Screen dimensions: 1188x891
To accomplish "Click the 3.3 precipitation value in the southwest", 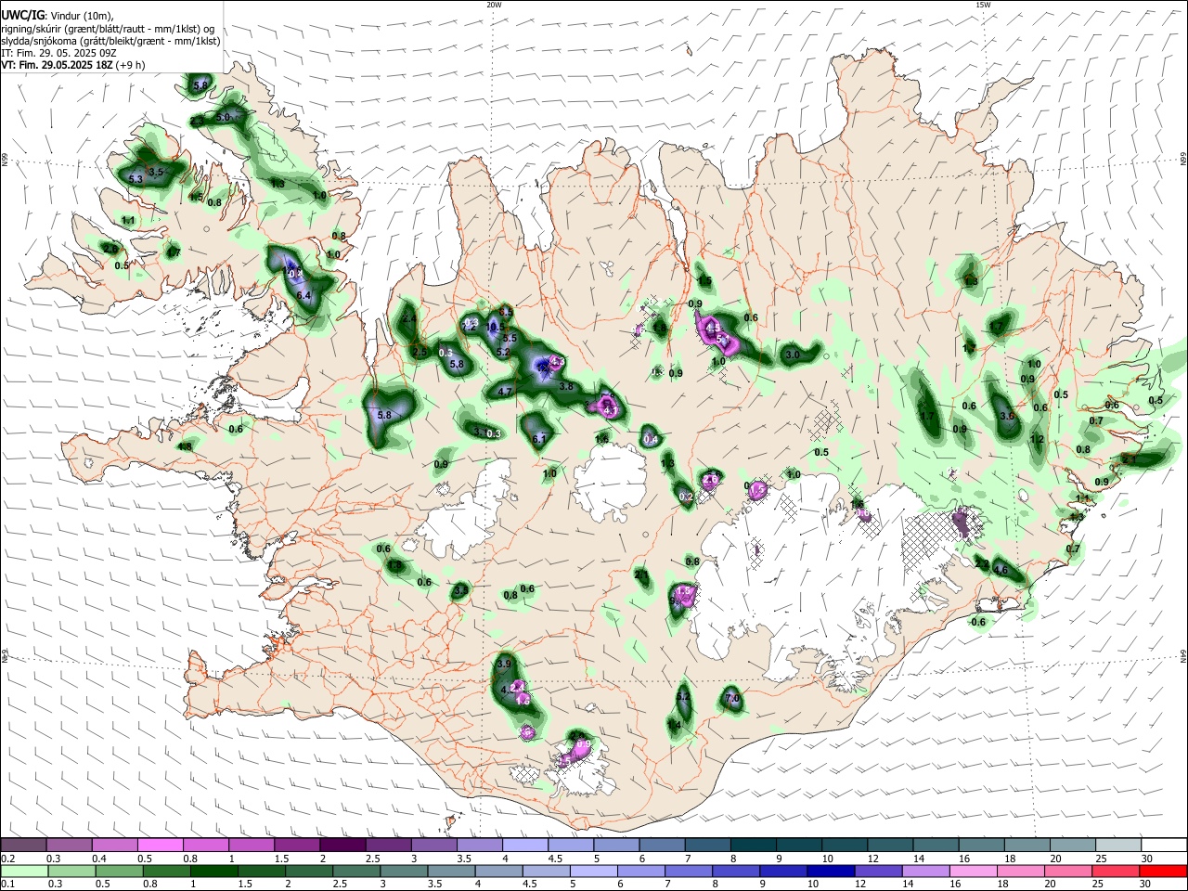I will (x=461, y=590).
